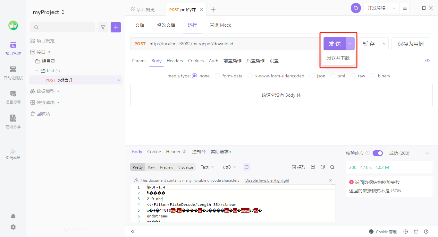Open the 接口管理 sidebar section

click(13, 48)
